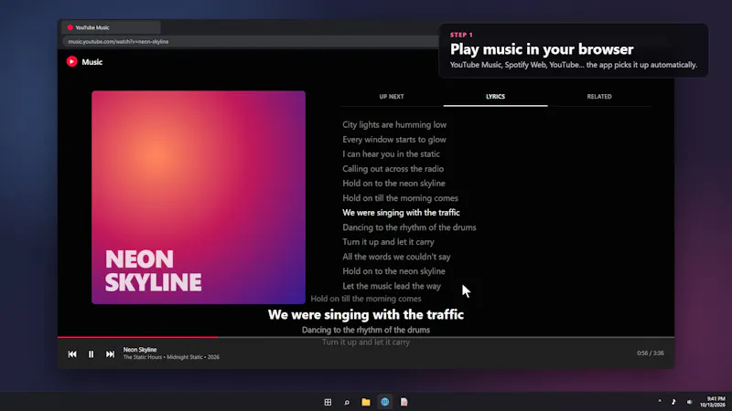Click the 0:56 / 3:36 time readout
The width and height of the screenshot is (732, 411).
tap(651, 353)
